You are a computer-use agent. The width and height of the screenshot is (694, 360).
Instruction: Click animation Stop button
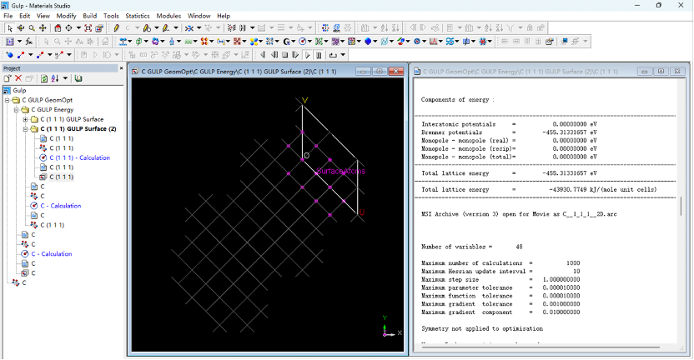pos(285,55)
